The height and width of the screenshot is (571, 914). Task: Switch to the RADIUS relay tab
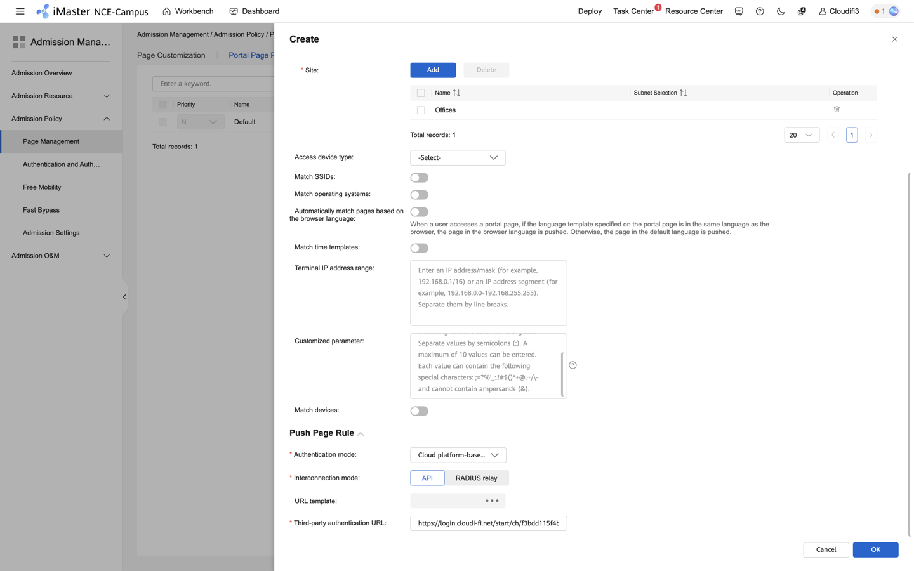[477, 478]
